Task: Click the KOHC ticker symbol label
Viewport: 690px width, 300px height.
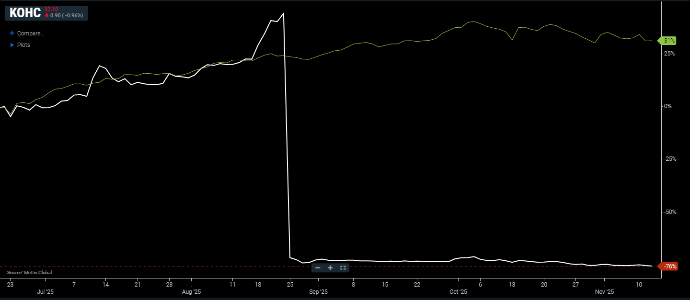Action: [x=25, y=13]
